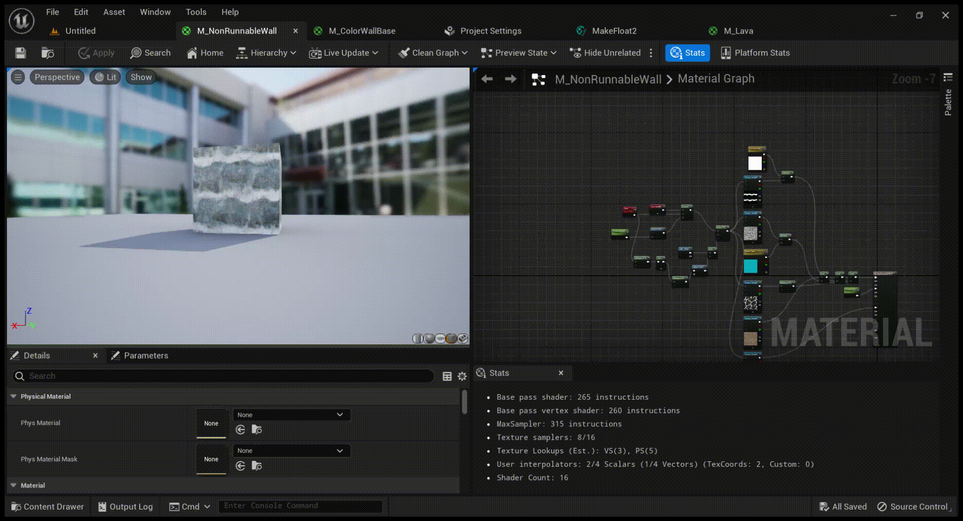Viewport: 963px width, 521px height.
Task: Switch to Project Settings tab
Action: coord(490,31)
